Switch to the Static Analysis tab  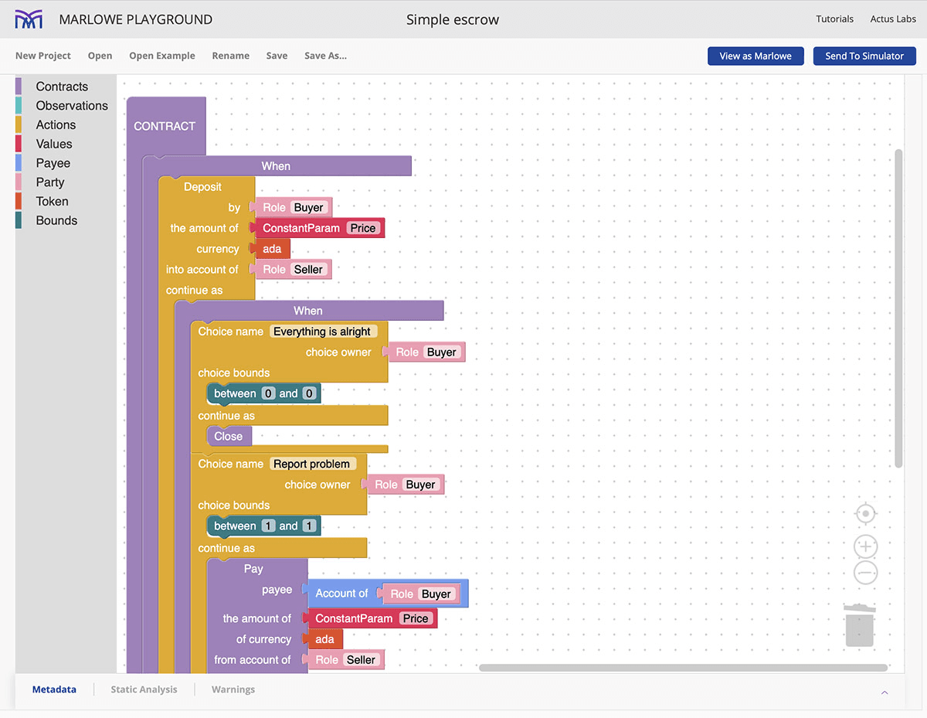[144, 689]
